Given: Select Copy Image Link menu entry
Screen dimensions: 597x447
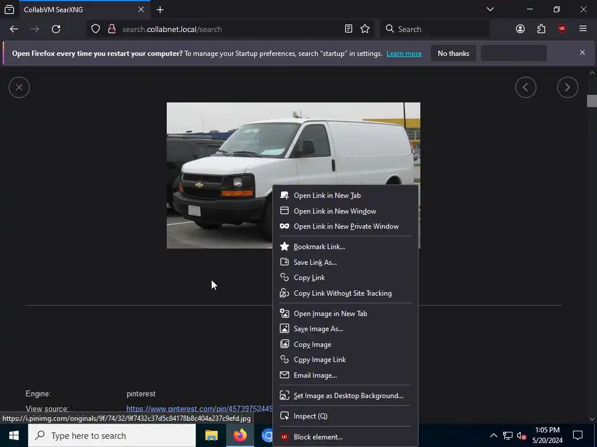Looking at the screenshot, I should [x=345, y=360].
